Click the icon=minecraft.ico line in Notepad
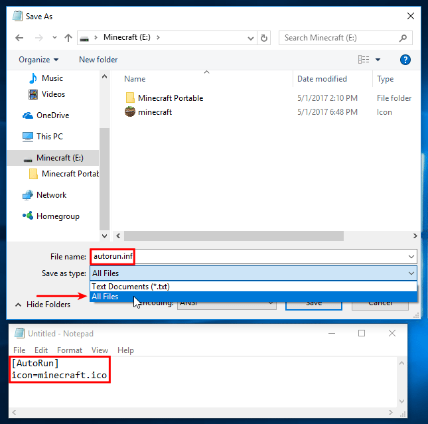 pos(59,375)
